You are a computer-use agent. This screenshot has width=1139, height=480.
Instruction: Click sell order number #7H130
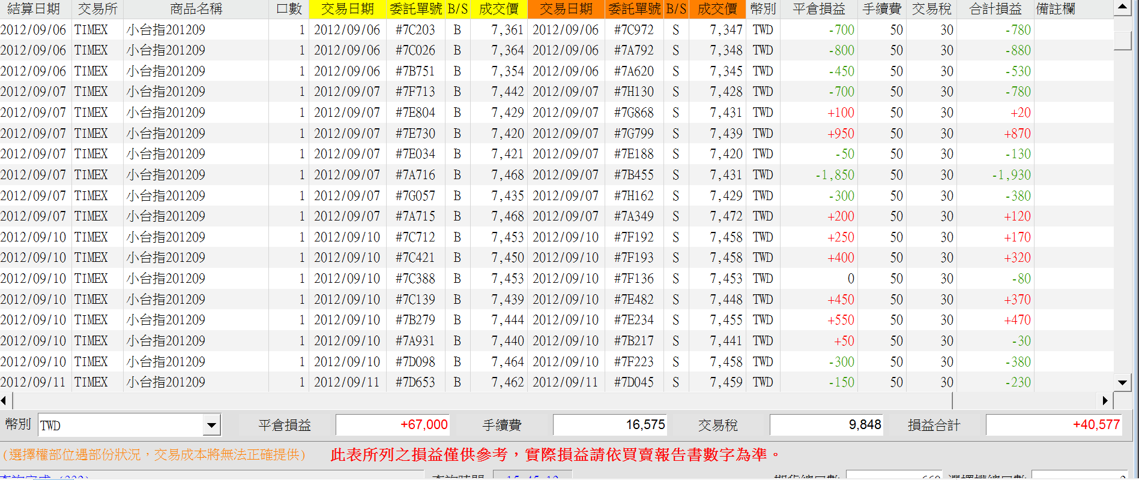coord(633,92)
